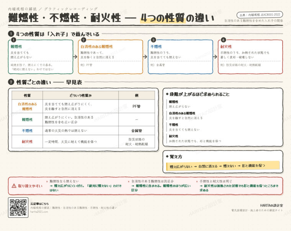Click the red 耐火性 title in card 4
Screen dimensions: 291x231
[x=226, y=47]
